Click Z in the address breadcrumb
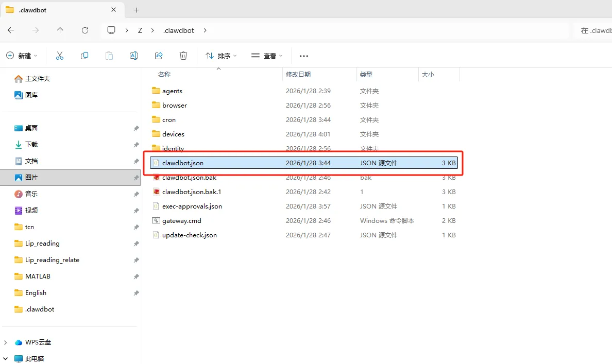The image size is (612, 364). point(140,30)
